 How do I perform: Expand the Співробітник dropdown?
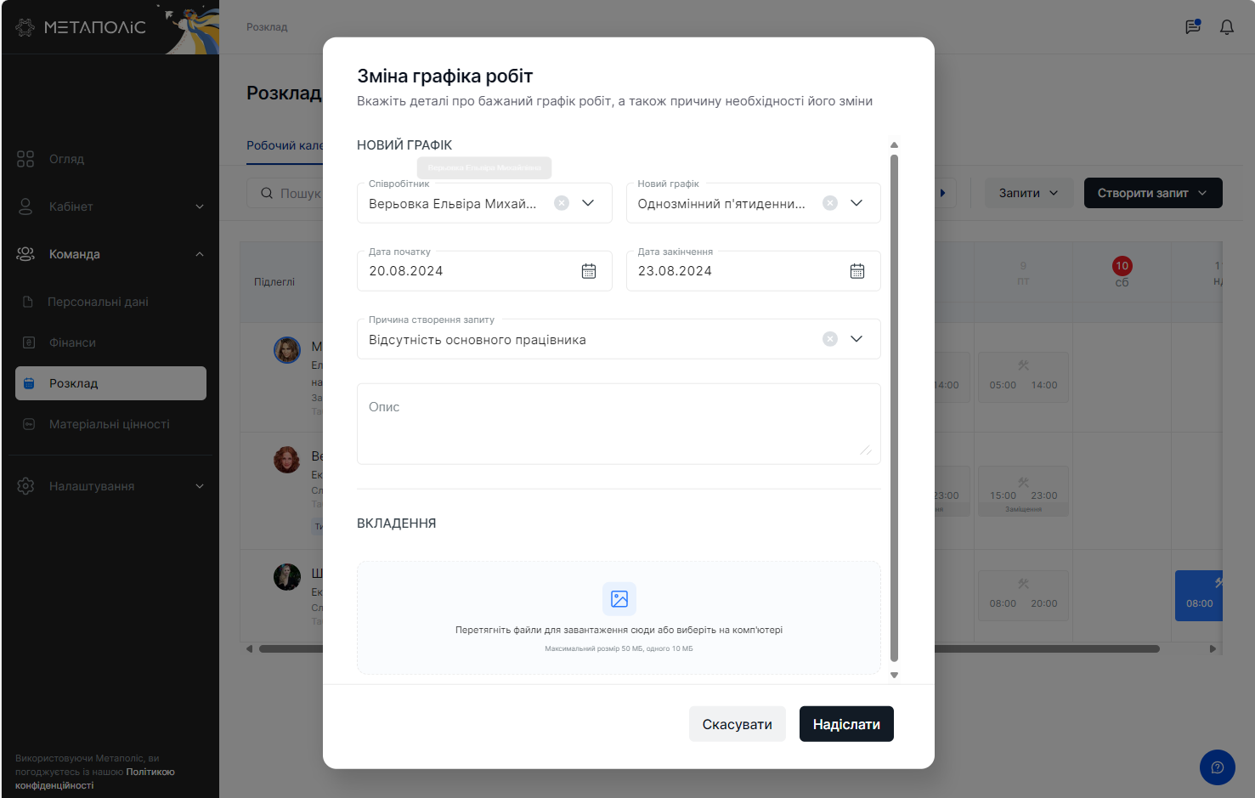point(588,203)
